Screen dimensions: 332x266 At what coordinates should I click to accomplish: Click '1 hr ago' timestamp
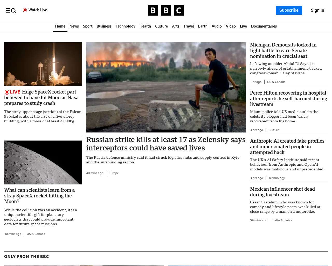click(256, 82)
